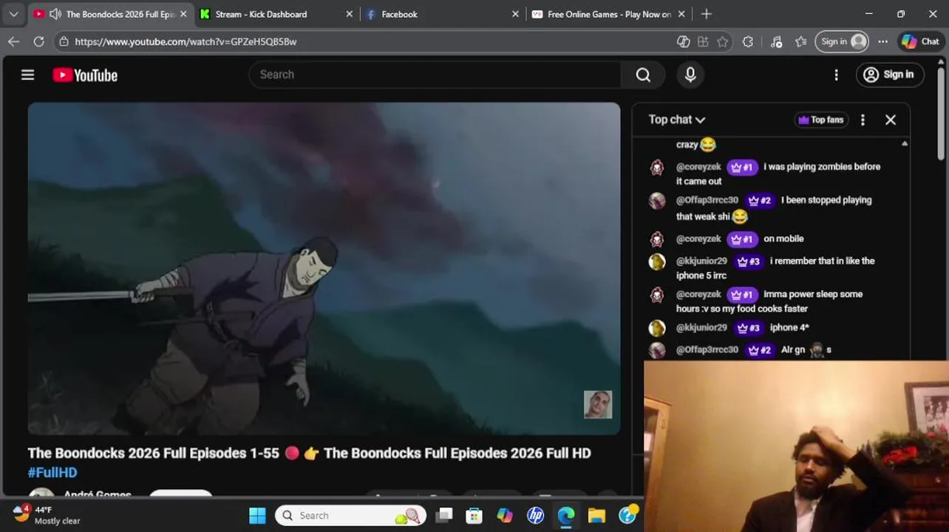Open the Edge app available icon
This screenshot has width=949, height=532.
[703, 41]
